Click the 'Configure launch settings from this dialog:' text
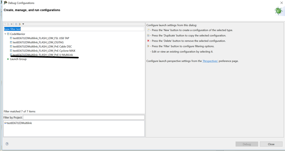 click(172, 25)
